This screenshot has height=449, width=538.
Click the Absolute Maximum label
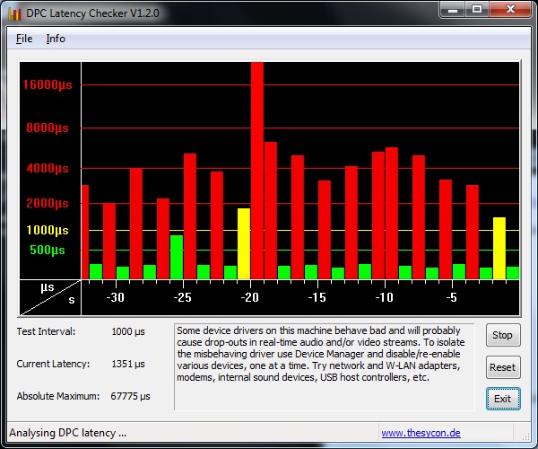point(58,396)
